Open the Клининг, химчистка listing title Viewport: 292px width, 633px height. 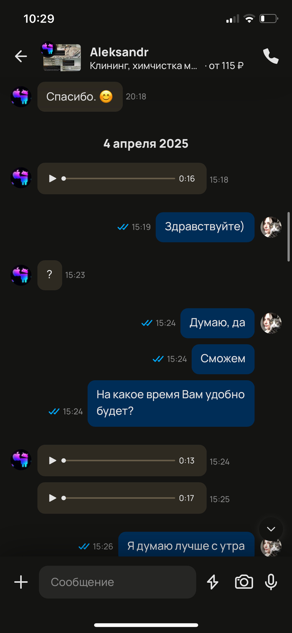click(144, 66)
